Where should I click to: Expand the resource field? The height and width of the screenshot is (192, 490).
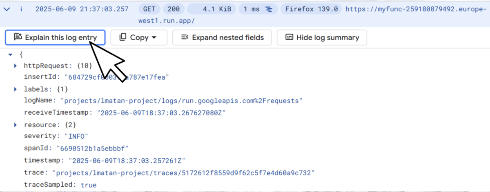tap(16, 124)
